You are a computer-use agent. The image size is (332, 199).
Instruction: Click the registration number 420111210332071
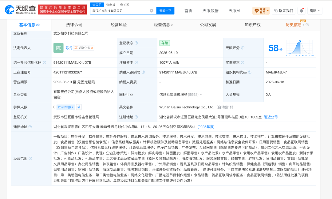pyautogui.click(x=68, y=72)
